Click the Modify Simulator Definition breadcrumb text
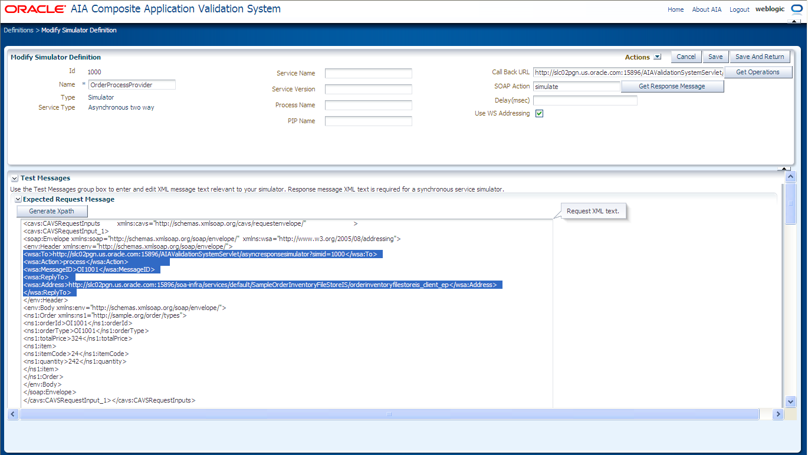 coord(79,30)
